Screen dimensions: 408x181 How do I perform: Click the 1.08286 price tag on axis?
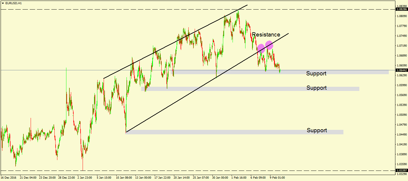click(x=402, y=9)
